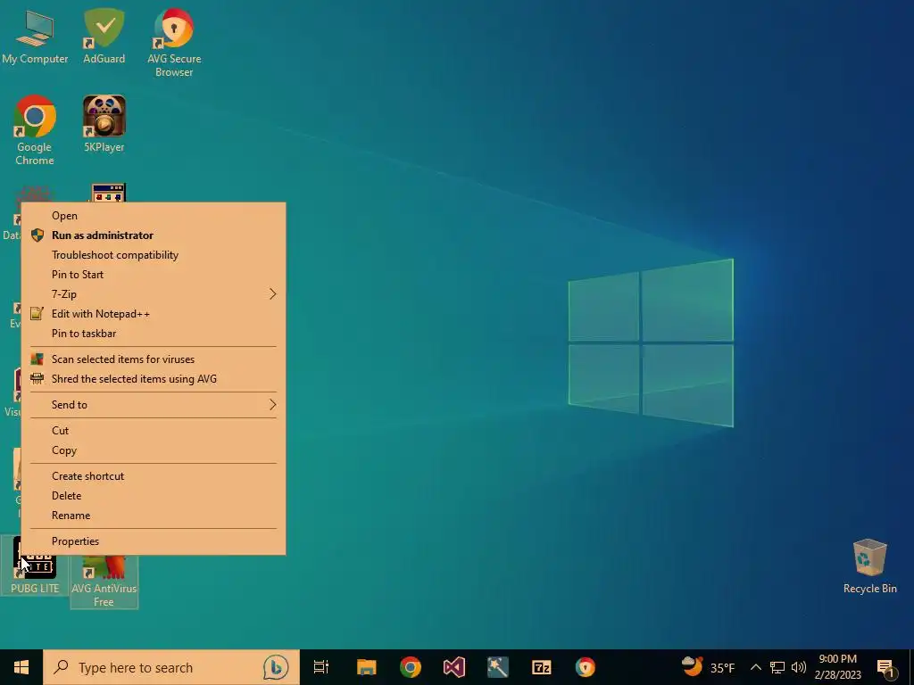
Task: Select the Recycle Bin icon
Action: pos(869,566)
